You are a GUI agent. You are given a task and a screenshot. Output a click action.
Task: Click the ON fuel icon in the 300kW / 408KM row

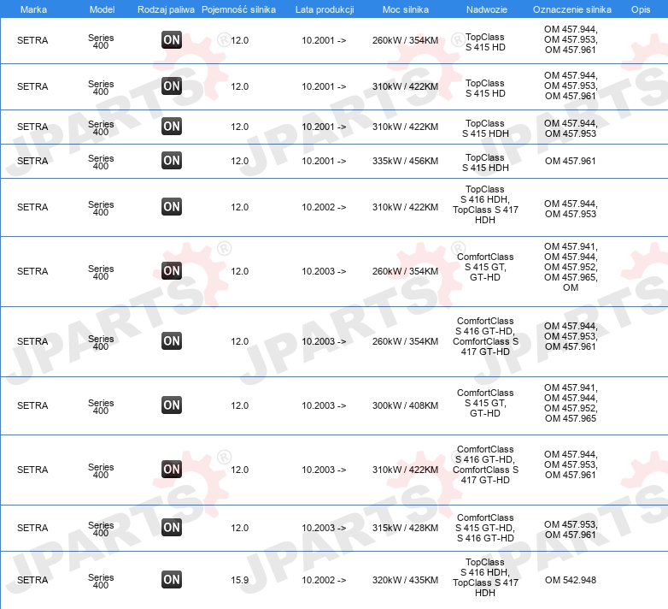172,405
